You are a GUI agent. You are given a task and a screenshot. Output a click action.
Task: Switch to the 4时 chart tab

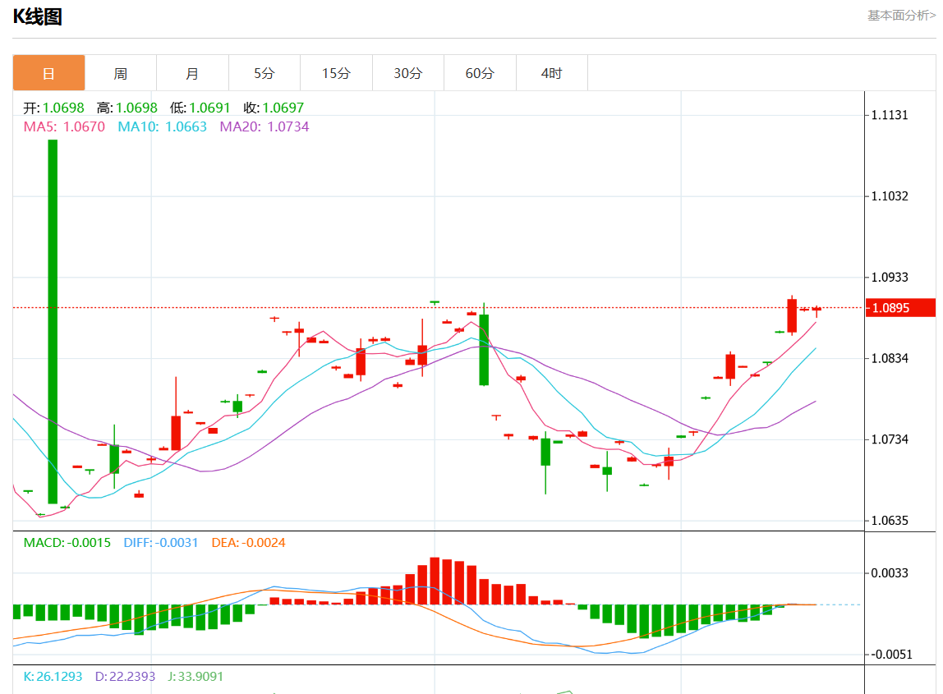[551, 73]
